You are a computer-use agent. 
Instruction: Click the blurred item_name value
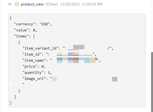(77, 60)
